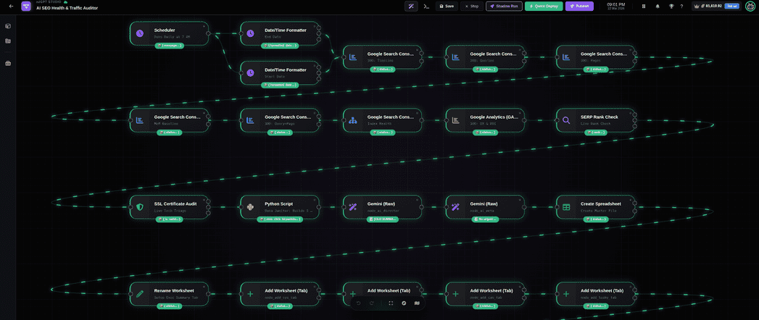Click the Save button
Image resolution: width=759 pixels, height=320 pixels.
pyautogui.click(x=446, y=6)
